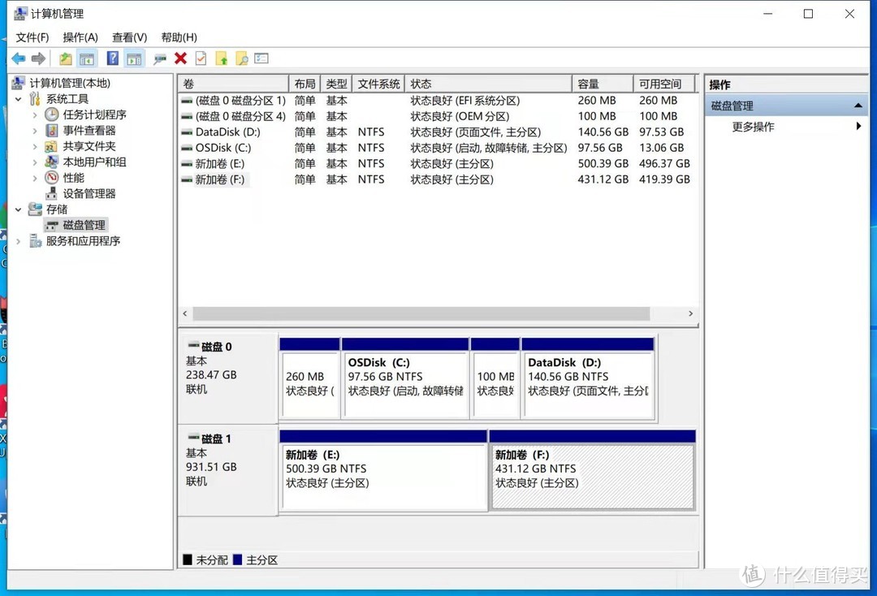Viewport: 877px width, 596px height.
Task: Click the Back navigation arrow in the toolbar
Action: (x=19, y=58)
